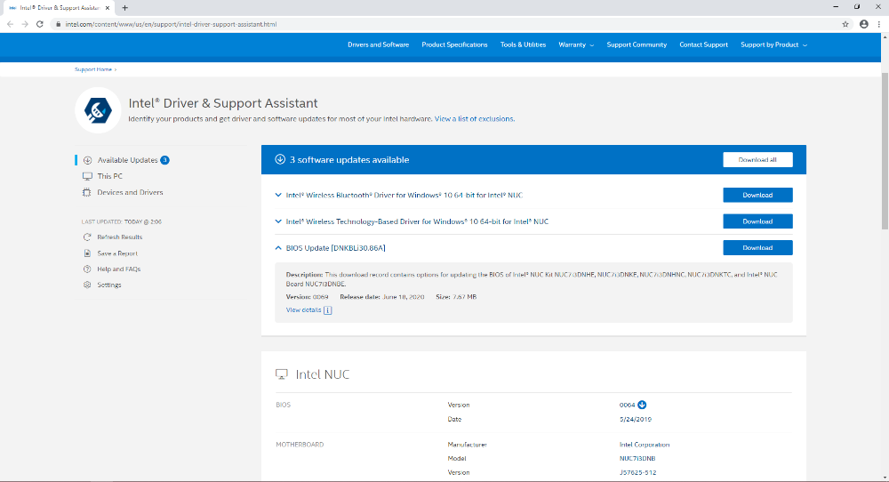This screenshot has height=482, width=889.
Task: Go to Contact Support
Action: (703, 44)
